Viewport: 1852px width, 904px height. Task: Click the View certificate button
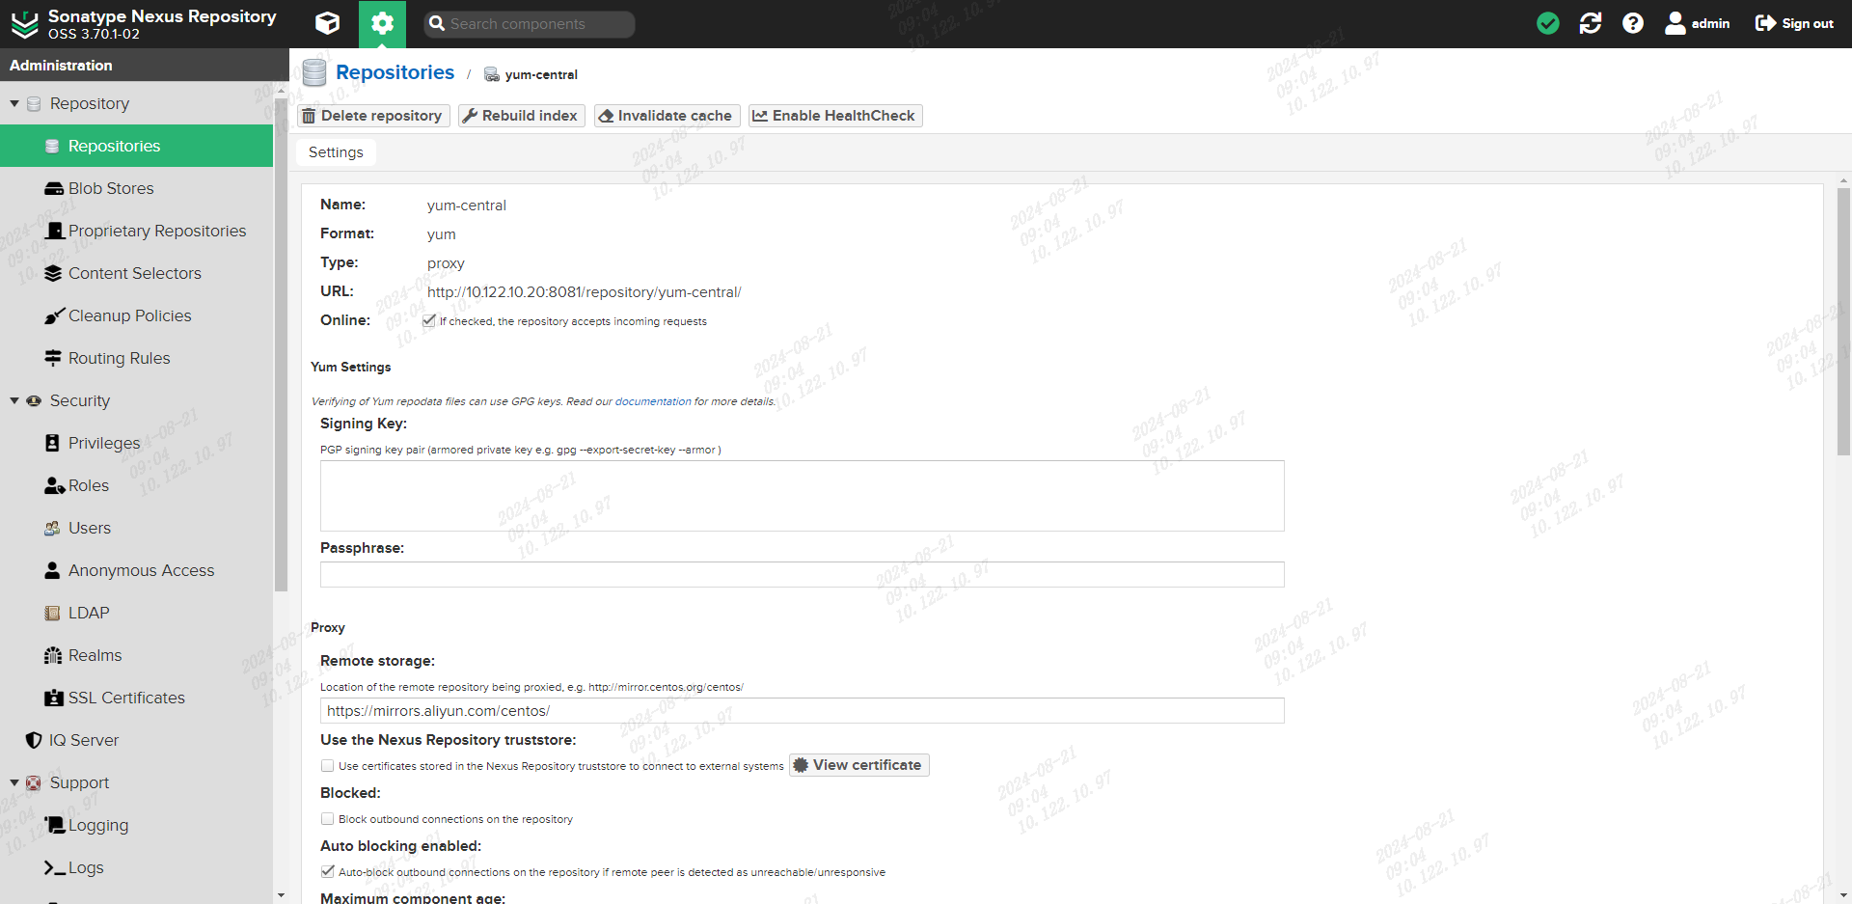[x=858, y=765]
